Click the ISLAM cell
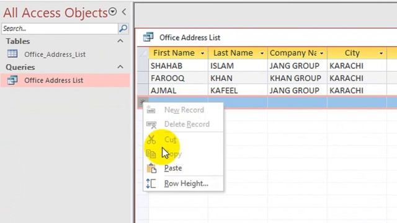 (238, 66)
